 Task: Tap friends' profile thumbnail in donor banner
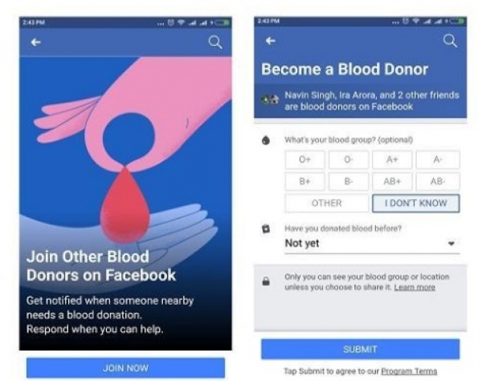pos(270,99)
